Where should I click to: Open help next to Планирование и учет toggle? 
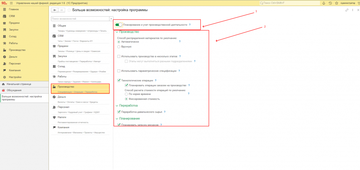(189, 25)
